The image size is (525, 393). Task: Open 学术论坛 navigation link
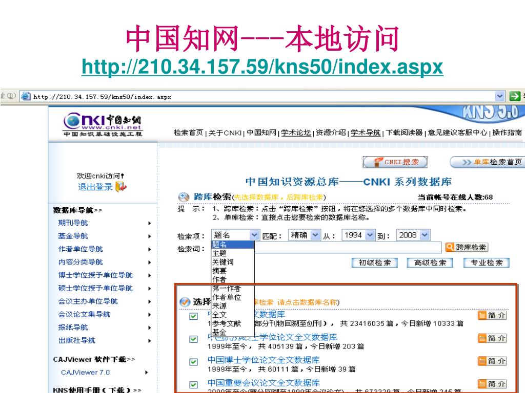296,133
